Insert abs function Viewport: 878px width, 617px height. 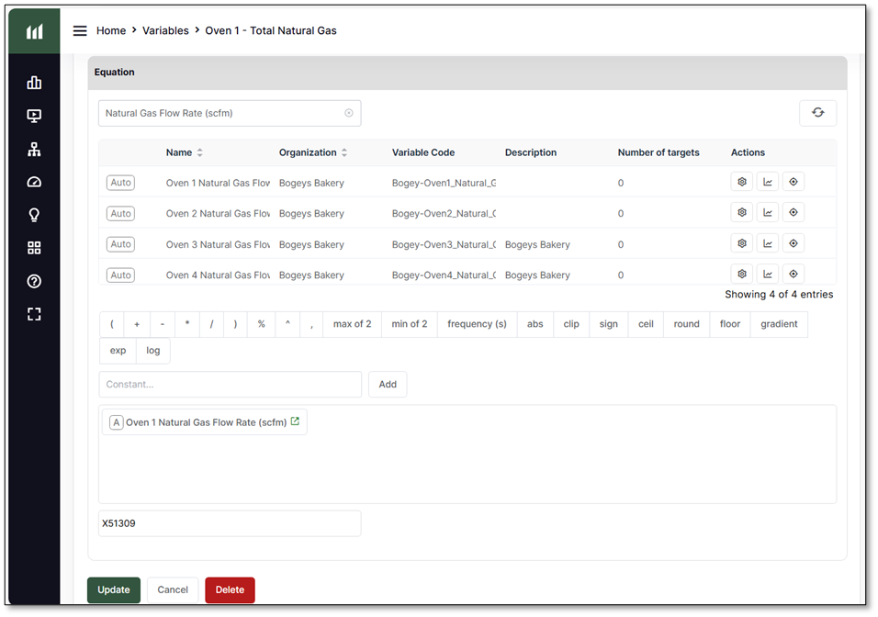click(x=535, y=324)
